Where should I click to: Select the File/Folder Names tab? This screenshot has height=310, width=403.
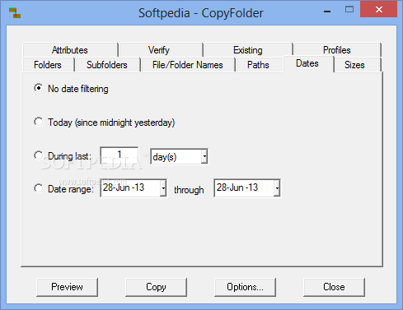[188, 65]
